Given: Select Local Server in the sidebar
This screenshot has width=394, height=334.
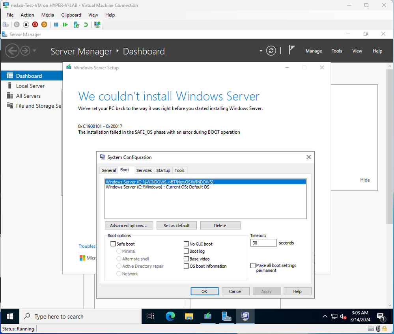Looking at the screenshot, I should (x=32, y=86).
